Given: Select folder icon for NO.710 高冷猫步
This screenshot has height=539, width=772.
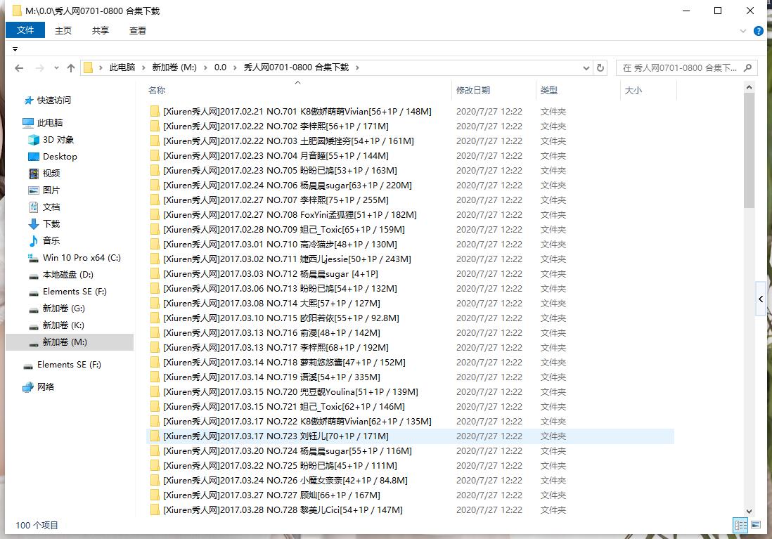Looking at the screenshot, I should point(155,245).
